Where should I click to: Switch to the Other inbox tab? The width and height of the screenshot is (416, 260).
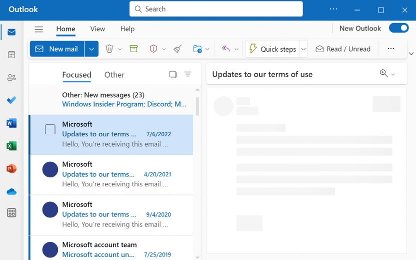pyautogui.click(x=114, y=75)
